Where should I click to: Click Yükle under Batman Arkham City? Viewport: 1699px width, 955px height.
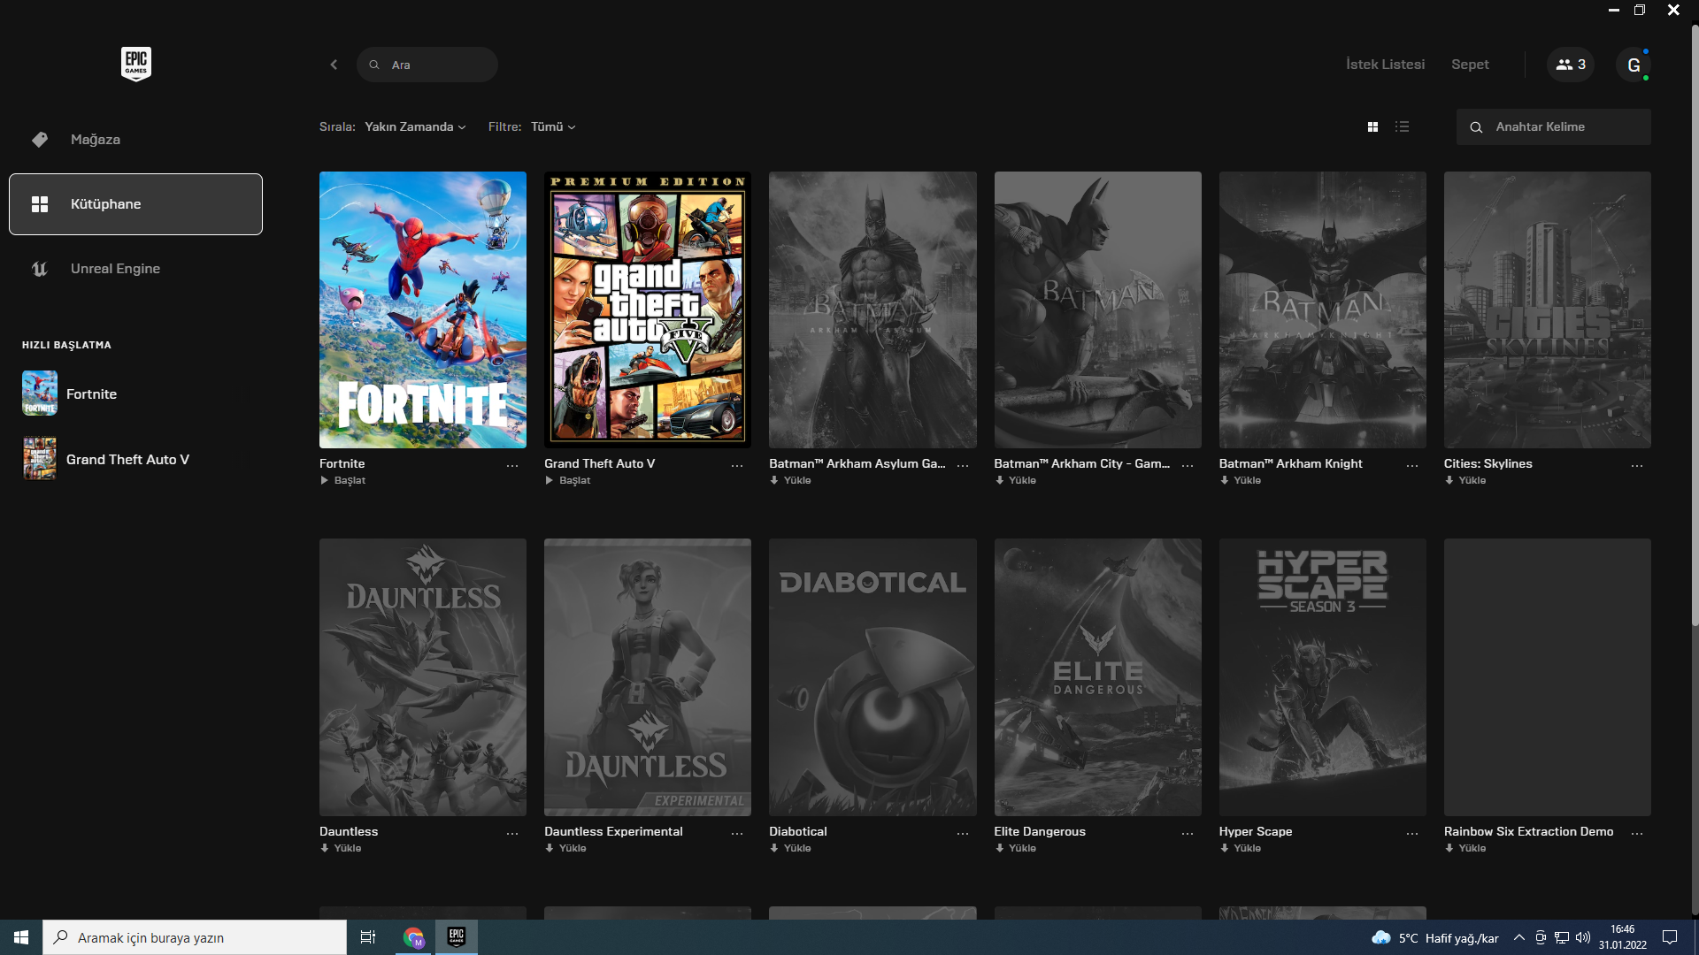click(1015, 480)
